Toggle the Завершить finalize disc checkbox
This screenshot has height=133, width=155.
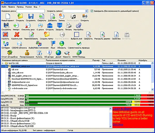tap(92, 11)
